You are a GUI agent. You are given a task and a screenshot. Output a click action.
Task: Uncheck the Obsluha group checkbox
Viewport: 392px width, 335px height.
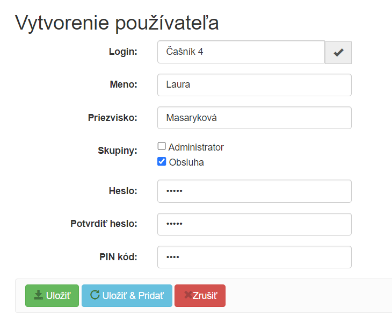coord(162,161)
